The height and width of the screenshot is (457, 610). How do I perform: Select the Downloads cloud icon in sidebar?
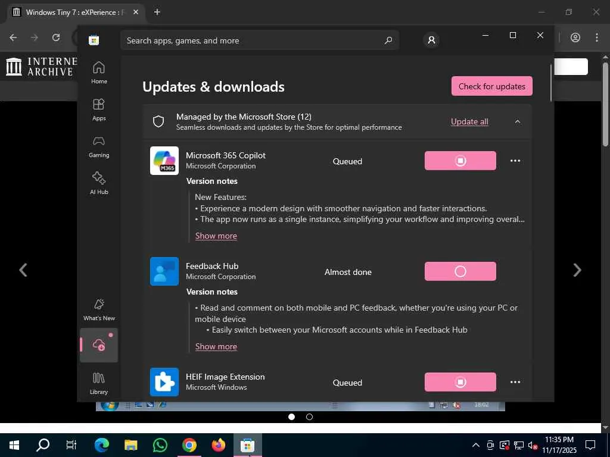pyautogui.click(x=99, y=345)
